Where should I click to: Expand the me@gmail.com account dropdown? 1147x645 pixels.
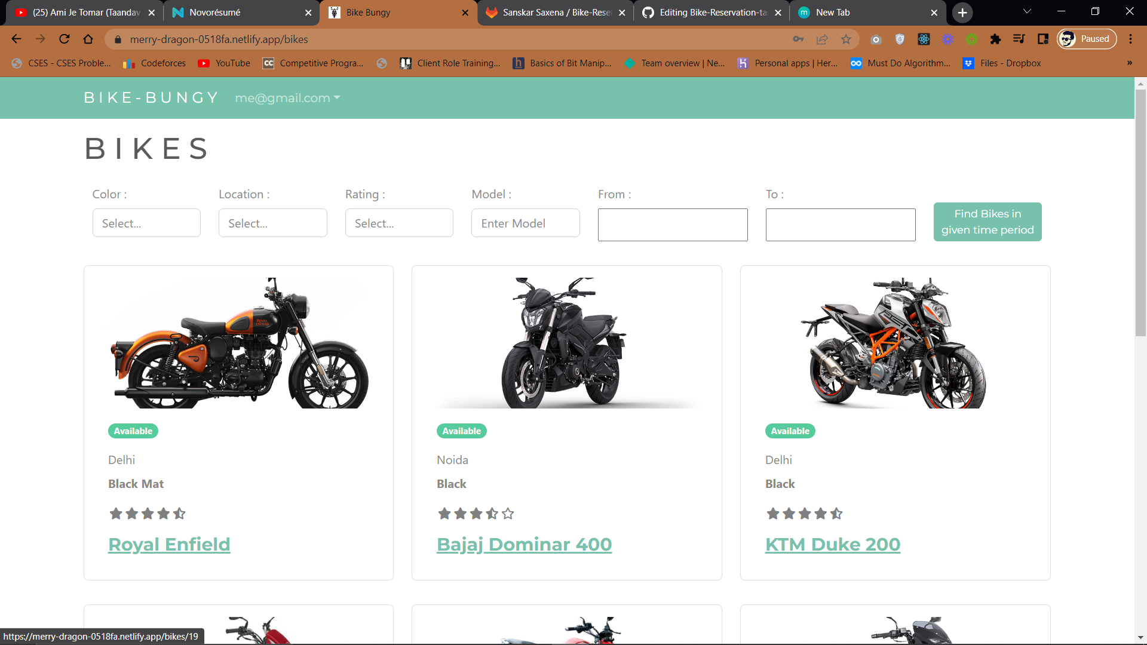287,98
